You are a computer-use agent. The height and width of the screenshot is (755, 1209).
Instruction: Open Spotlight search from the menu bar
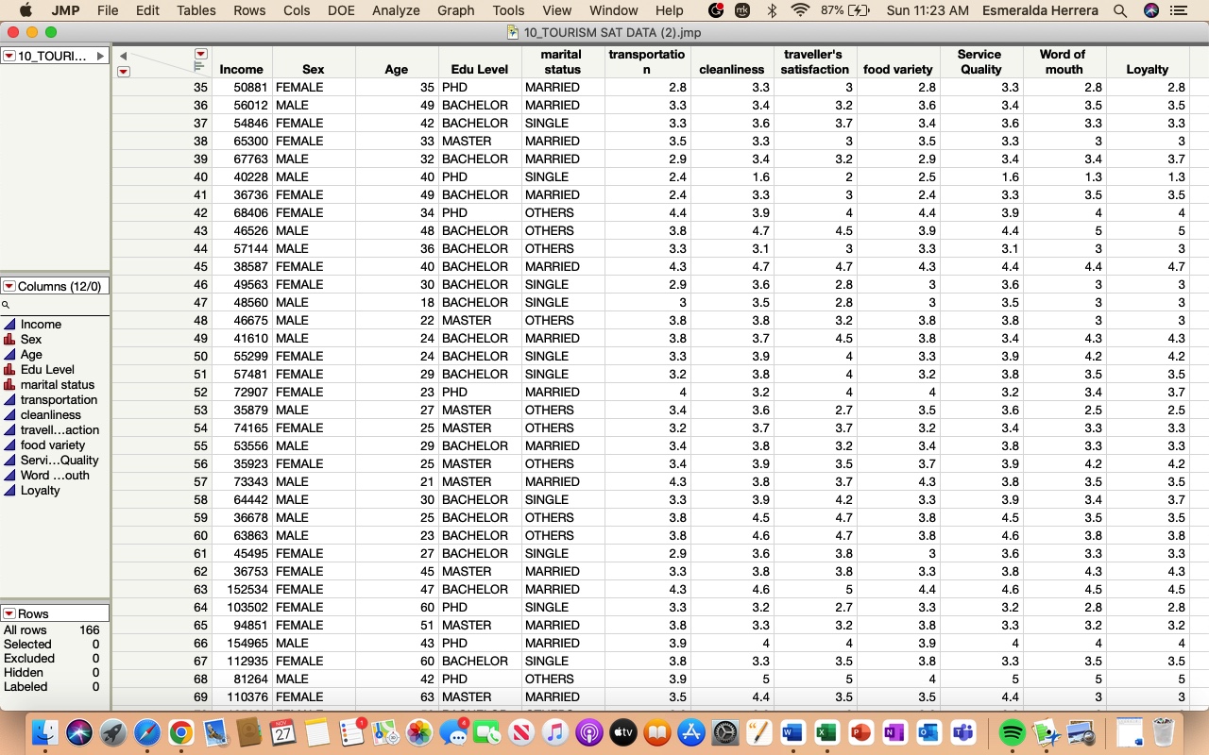[1120, 11]
